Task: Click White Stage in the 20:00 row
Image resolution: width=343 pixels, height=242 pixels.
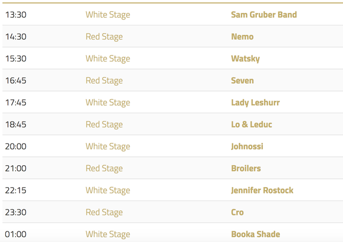Action: point(108,146)
